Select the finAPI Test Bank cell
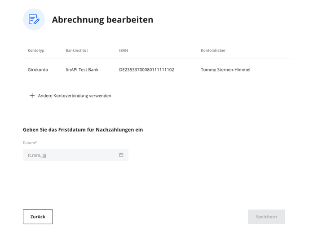The width and height of the screenshot is (309, 238). (82, 70)
